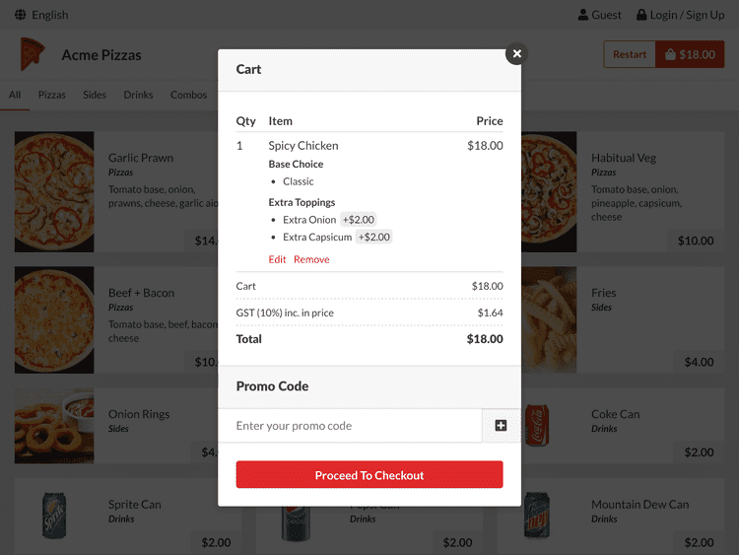Click the Guest user icon
Image resolution: width=739 pixels, height=555 pixels.
(583, 15)
